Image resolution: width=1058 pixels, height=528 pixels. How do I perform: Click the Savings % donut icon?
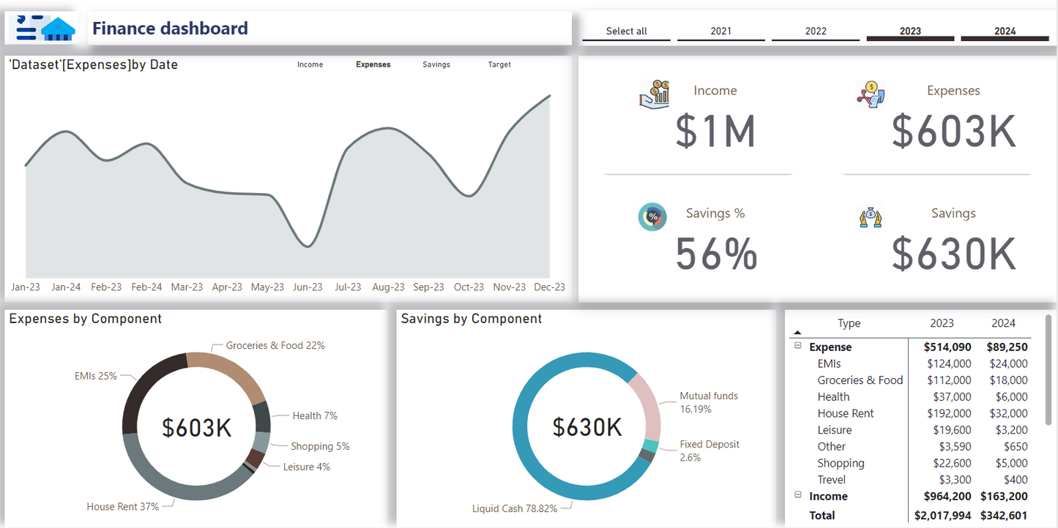652,216
